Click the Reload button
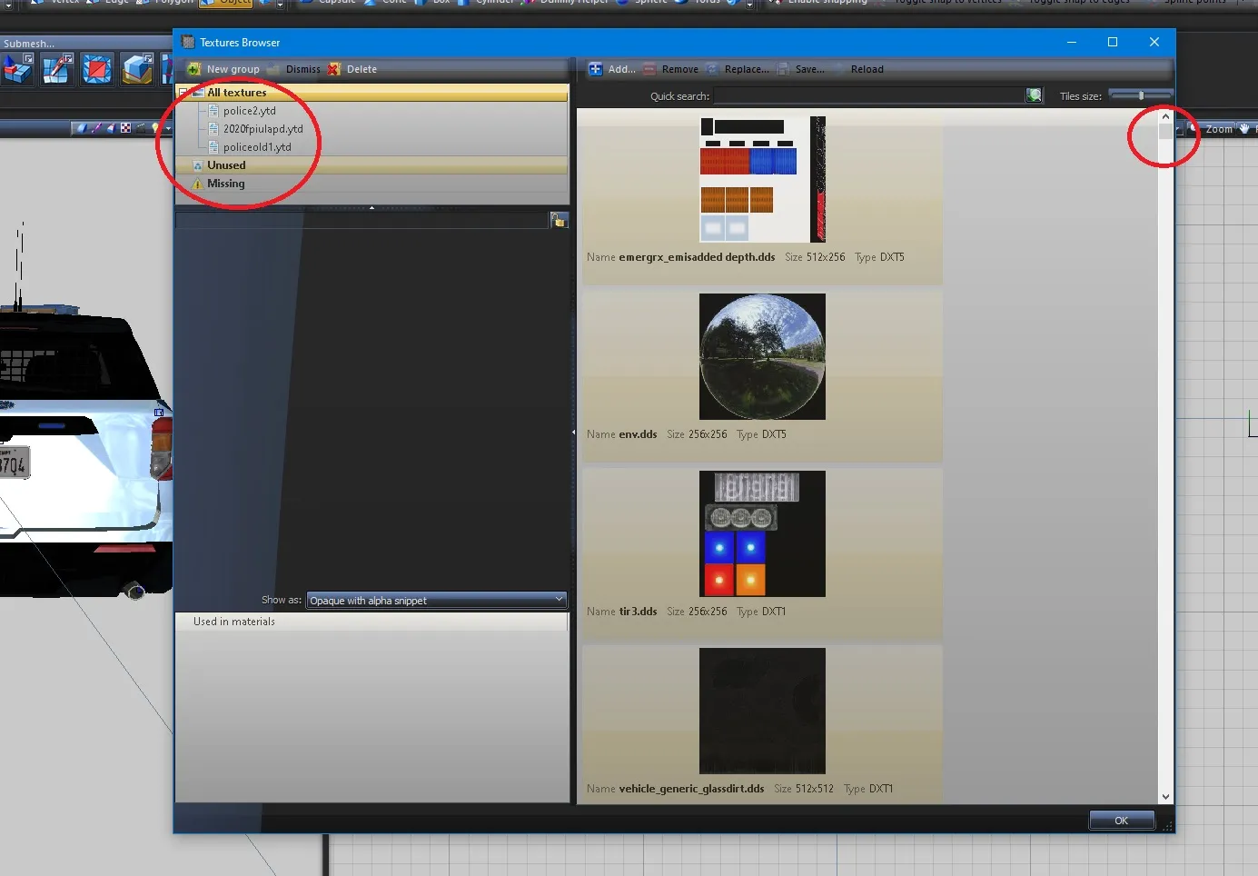The height and width of the screenshot is (876, 1258). [x=867, y=69]
